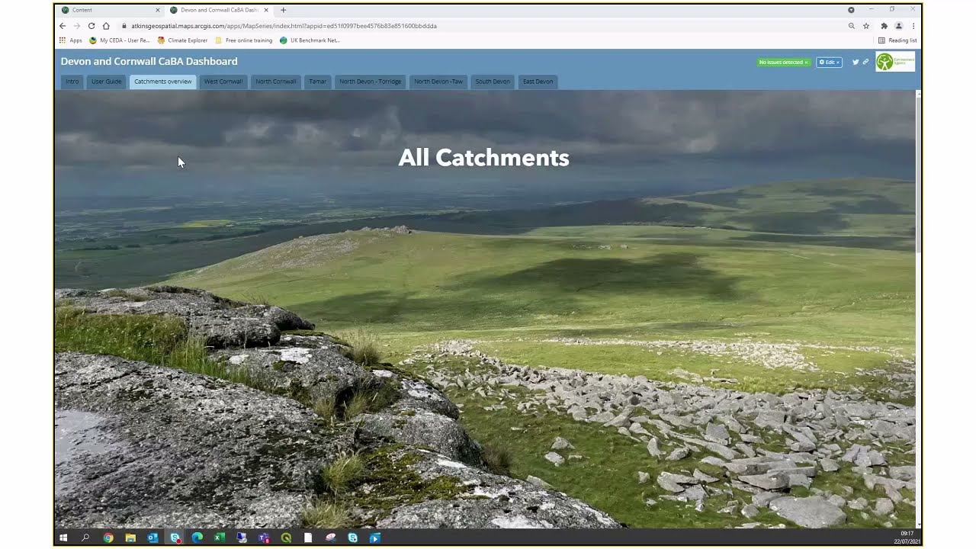976x549 pixels.
Task: Open the Chrome tab search dropdown
Action: 851,10
